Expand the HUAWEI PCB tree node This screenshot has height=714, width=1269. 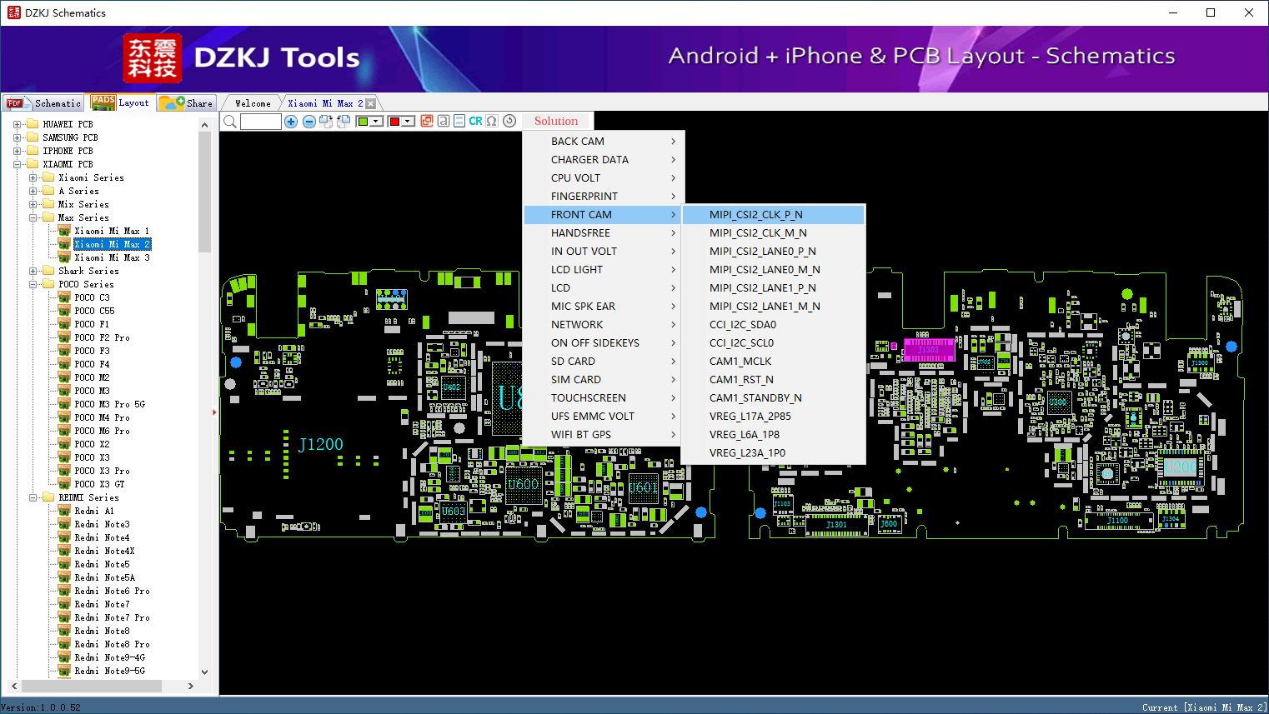point(17,124)
